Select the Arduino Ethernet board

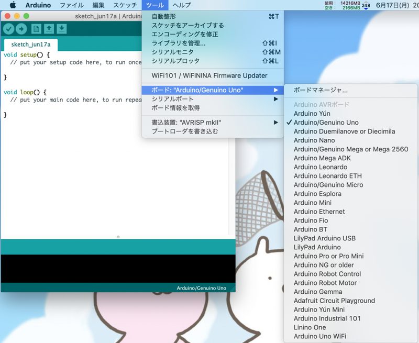click(x=350, y=212)
